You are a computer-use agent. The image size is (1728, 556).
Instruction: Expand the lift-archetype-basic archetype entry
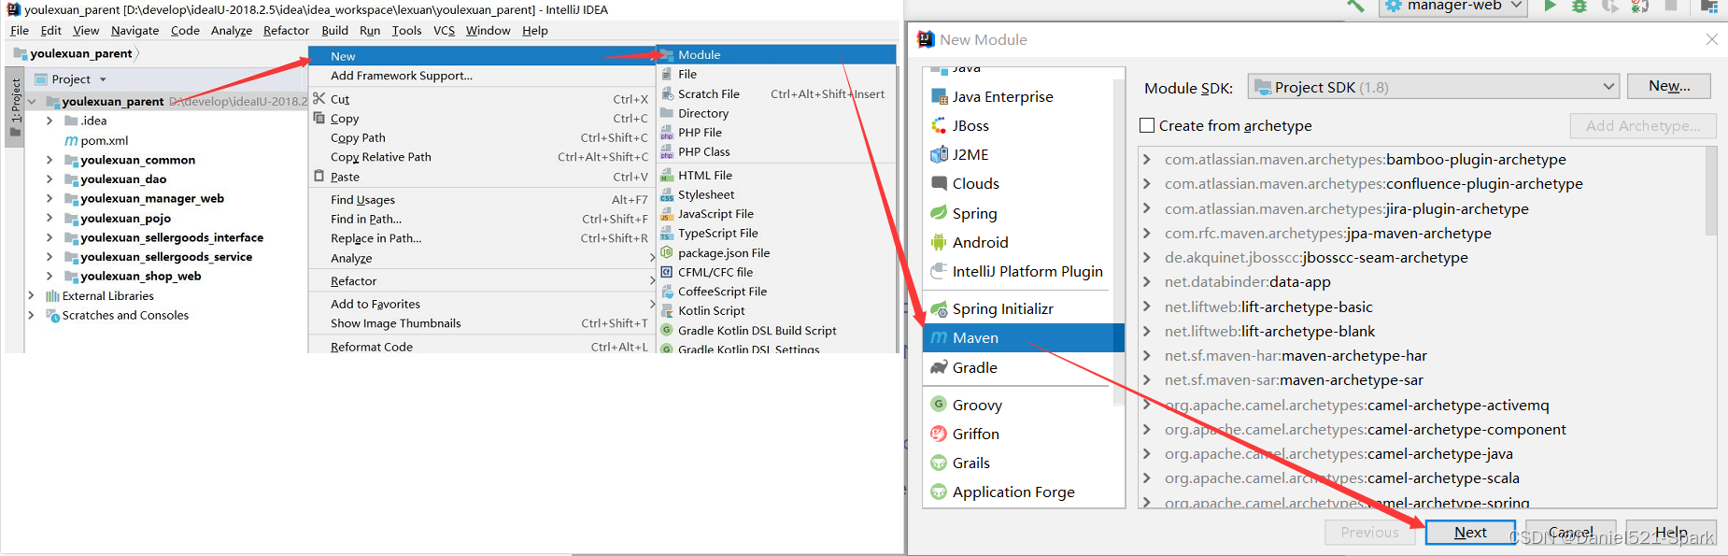click(x=1147, y=307)
